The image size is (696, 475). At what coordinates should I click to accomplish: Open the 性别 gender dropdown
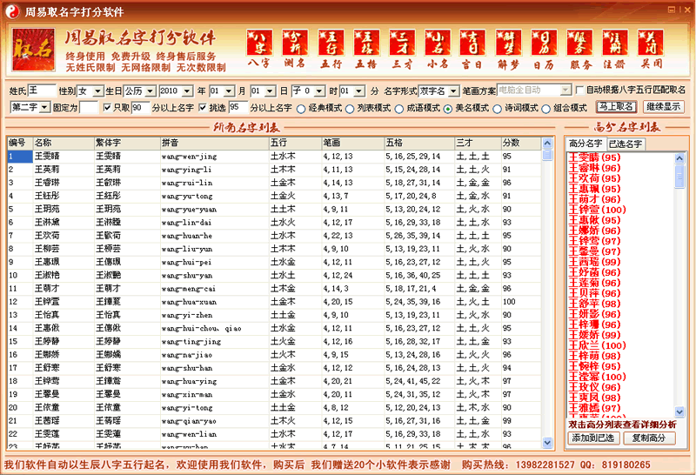90,90
